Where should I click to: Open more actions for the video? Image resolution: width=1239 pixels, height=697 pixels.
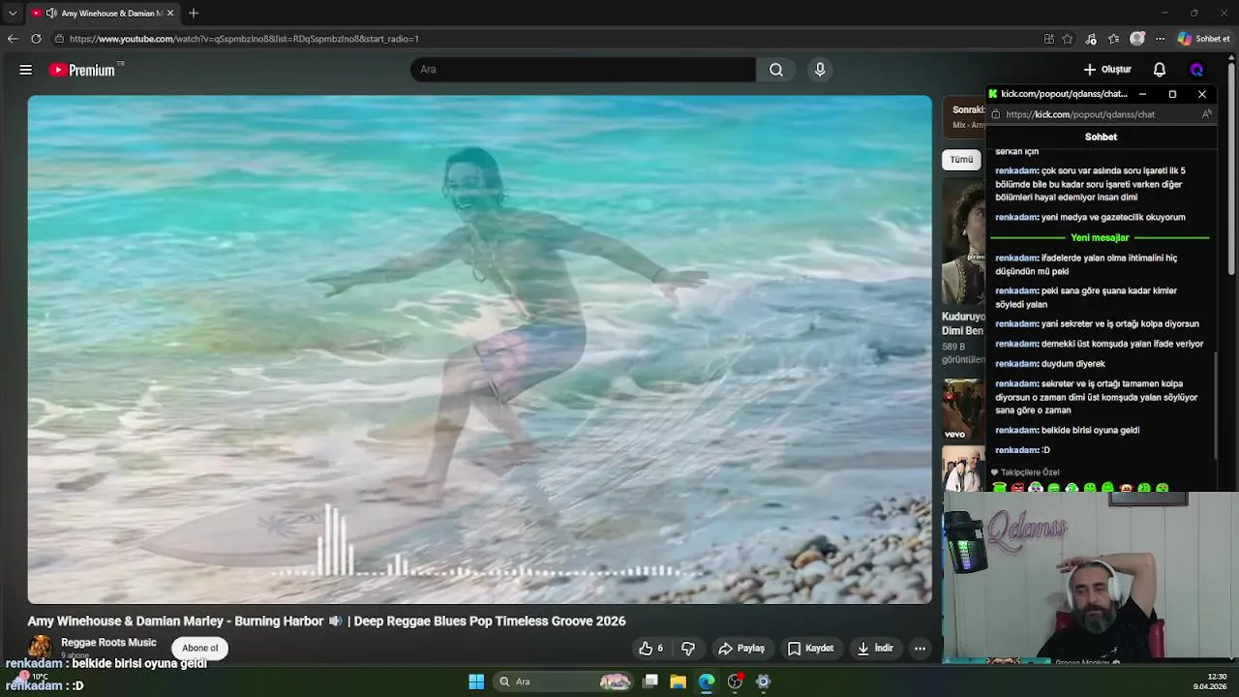click(921, 648)
